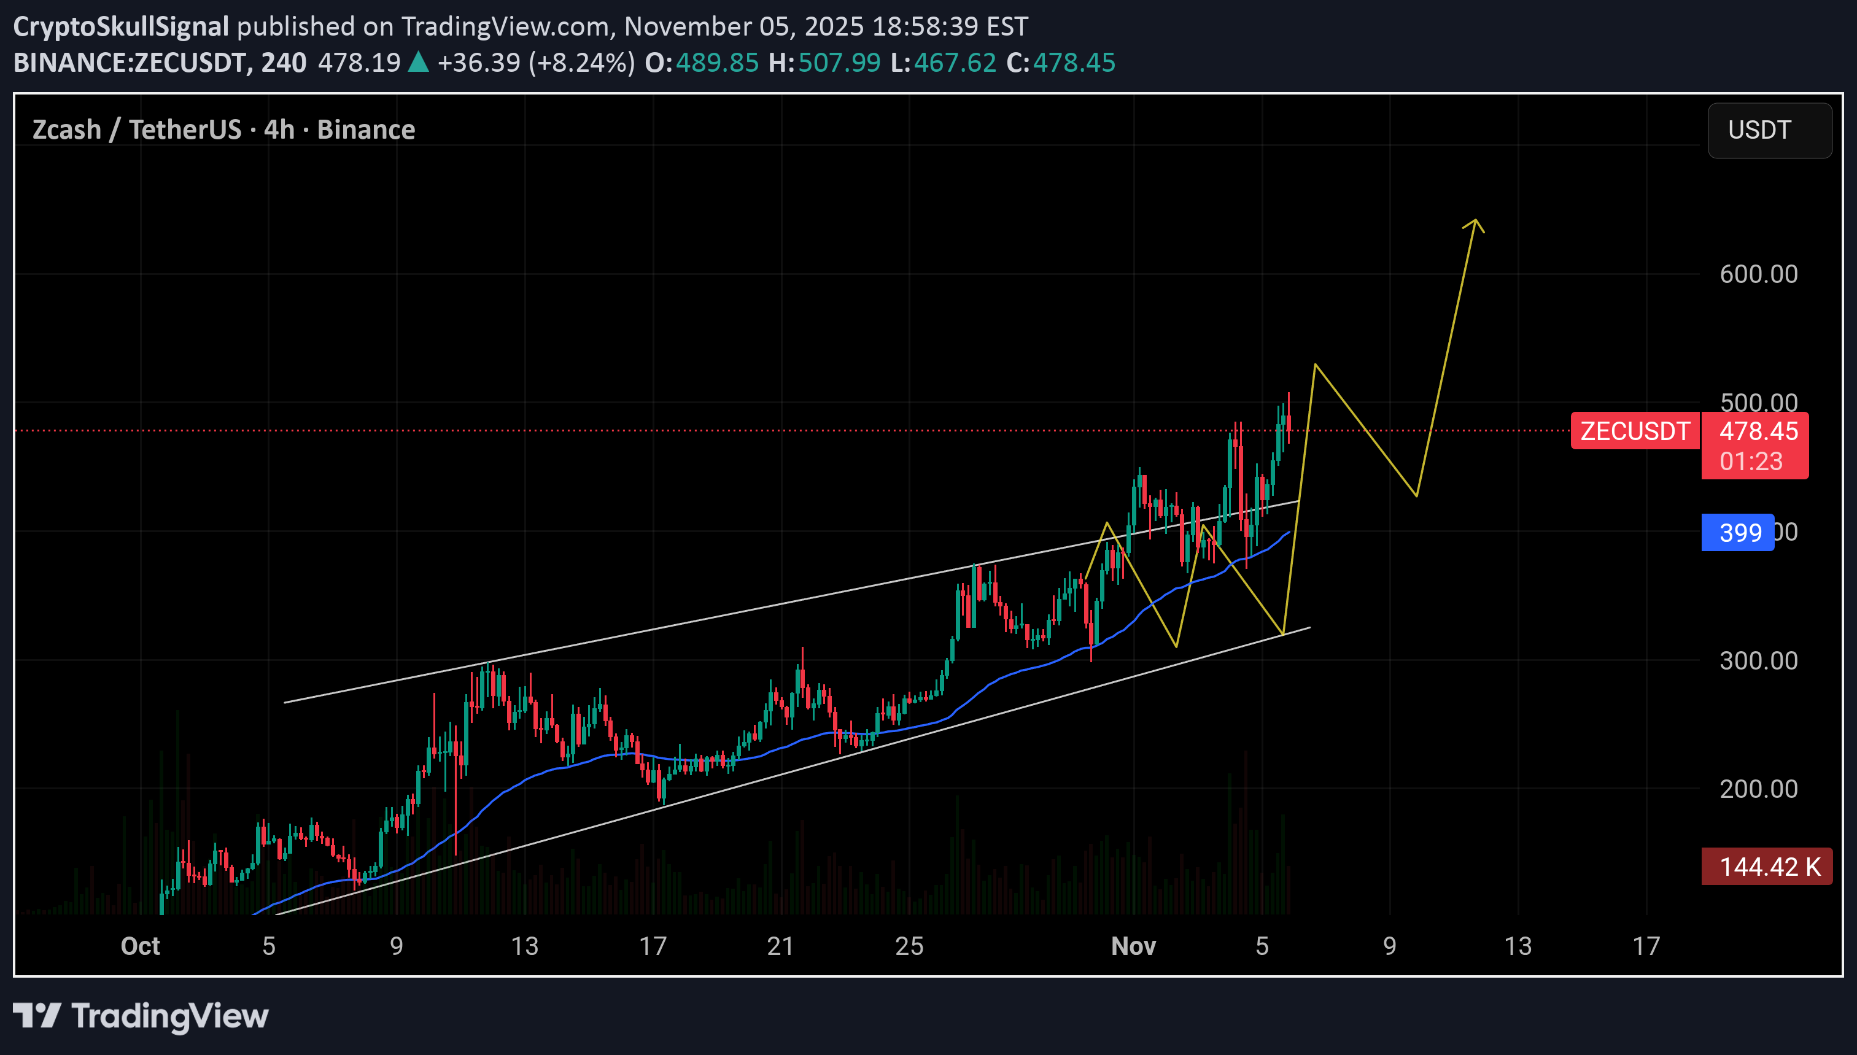
Task: Select the Nov date axis marker
Action: pos(1133,946)
